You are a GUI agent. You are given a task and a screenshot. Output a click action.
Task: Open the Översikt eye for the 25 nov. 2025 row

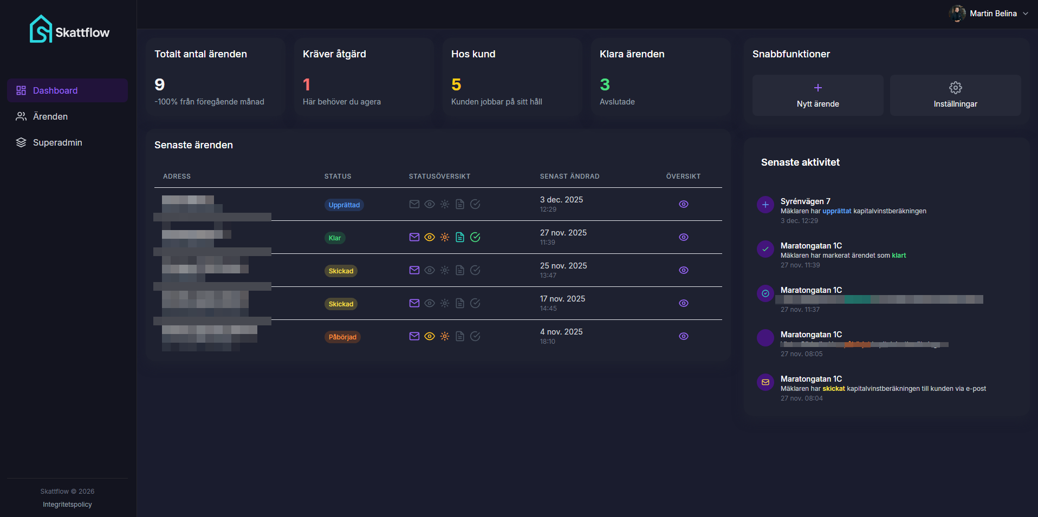coord(684,270)
